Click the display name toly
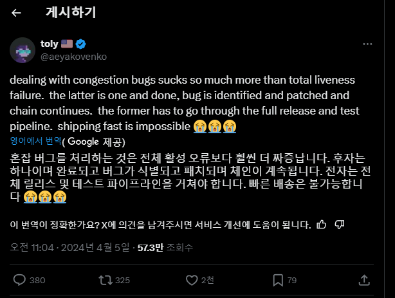The width and height of the screenshot is (395, 298). (49, 44)
